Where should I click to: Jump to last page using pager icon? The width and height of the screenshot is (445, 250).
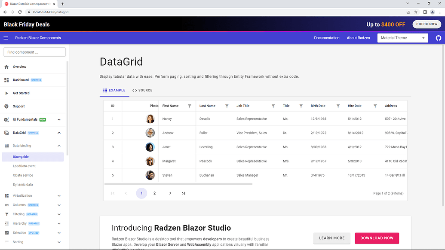pos(183,193)
